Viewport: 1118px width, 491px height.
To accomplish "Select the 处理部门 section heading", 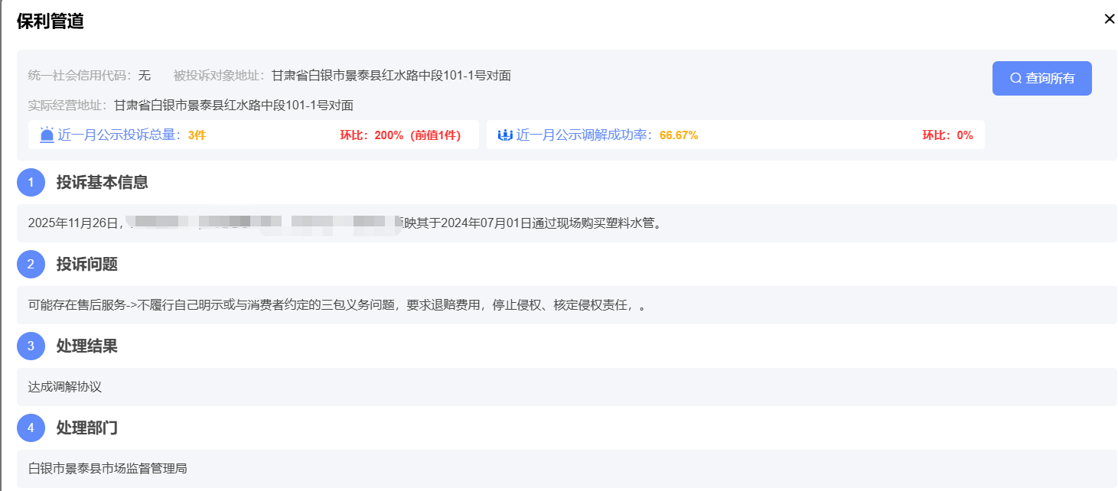I will tap(86, 428).
